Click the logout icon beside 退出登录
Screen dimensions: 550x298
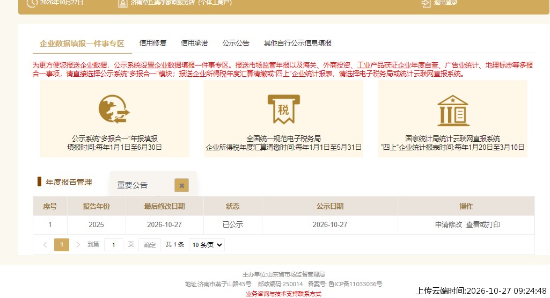[426, 3]
